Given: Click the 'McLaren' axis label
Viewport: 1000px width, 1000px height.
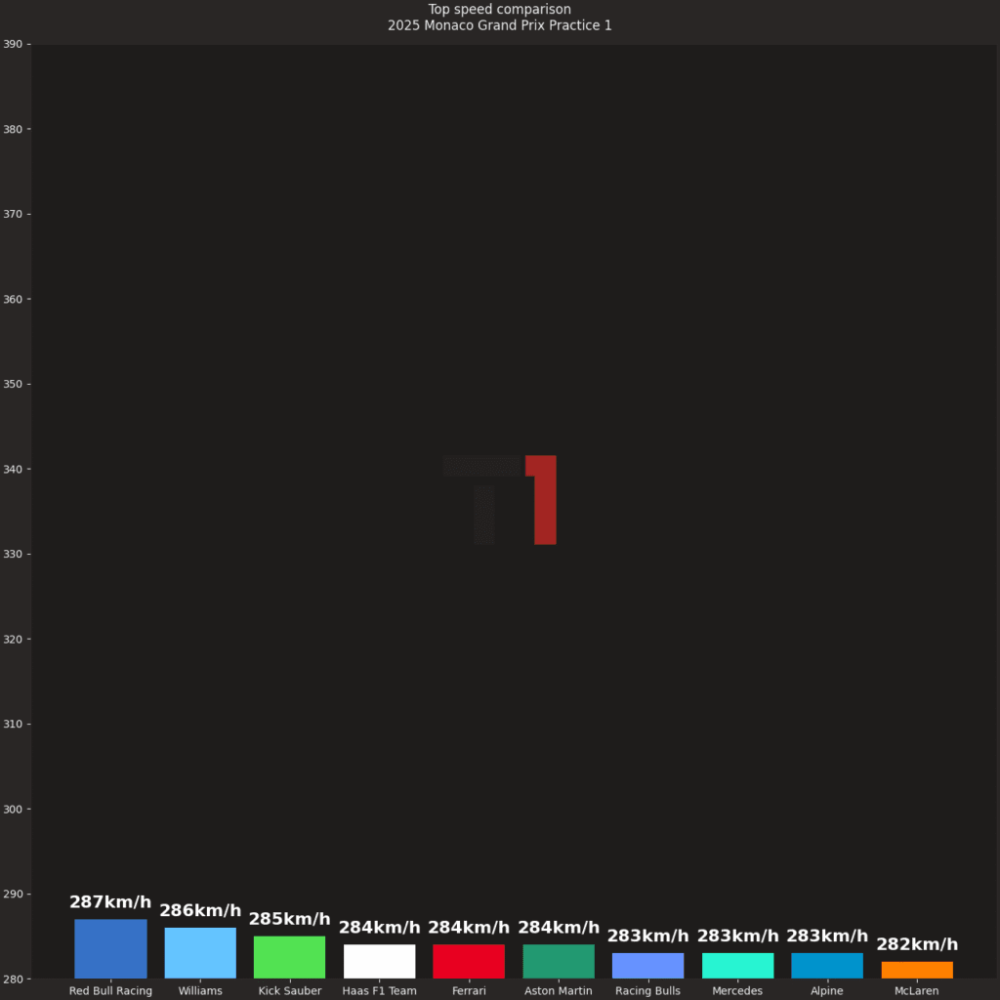Looking at the screenshot, I should tap(917, 991).
